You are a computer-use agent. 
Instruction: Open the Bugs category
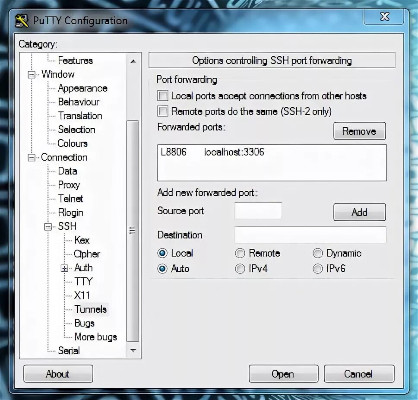pos(84,323)
